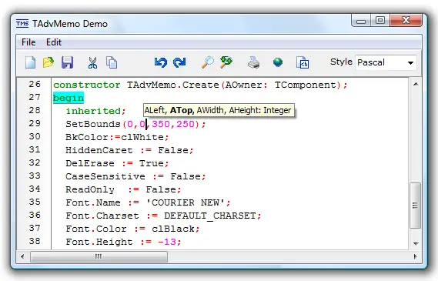Click the TMS title bar icon
Screen dimensions: 438x281
[22, 23]
